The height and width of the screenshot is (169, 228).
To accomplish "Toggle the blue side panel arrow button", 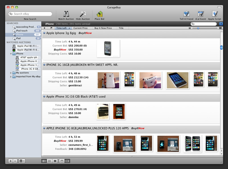I will (221, 24).
